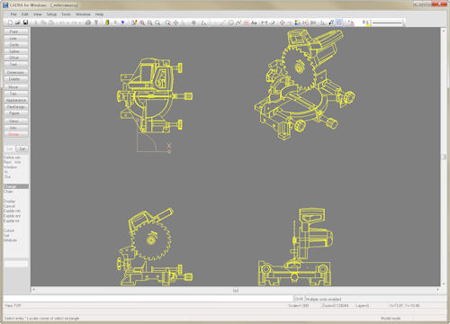Open the Window menu
The image size is (450, 324).
point(83,14)
